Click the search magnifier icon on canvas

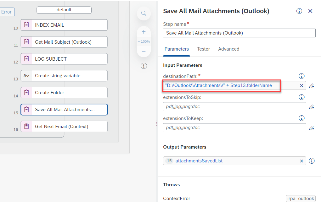(144, 13)
